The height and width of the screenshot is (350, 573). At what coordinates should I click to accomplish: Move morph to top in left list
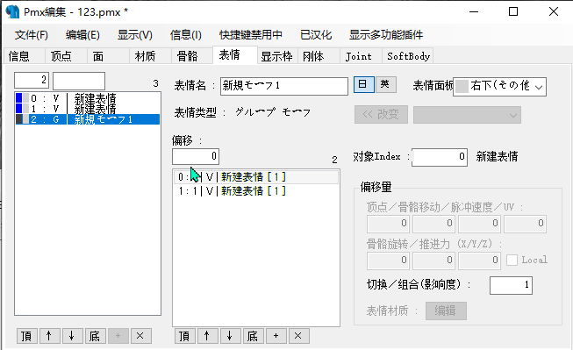26,336
